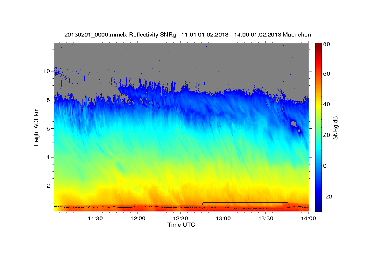This screenshot has width=382, height=254.
Task: Click the small gray hole near 13:50, 6 km
Action: pyautogui.click(x=294, y=124)
